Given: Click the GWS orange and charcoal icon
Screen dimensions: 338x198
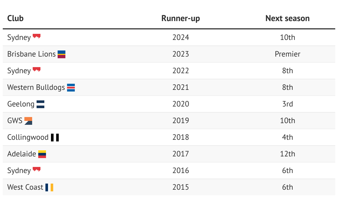Looking at the screenshot, I should [28, 121].
